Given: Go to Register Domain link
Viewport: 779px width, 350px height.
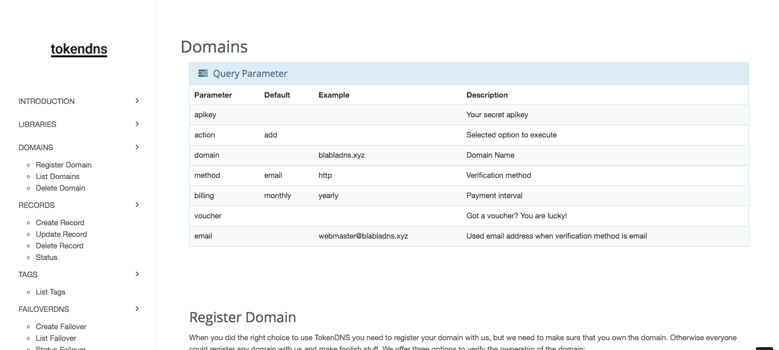Looking at the screenshot, I should (64, 165).
